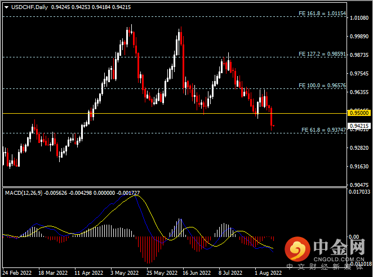Viewport: 373px width, 277px height.
Task: Click the current price tag 0.94215
Action: 359,126
